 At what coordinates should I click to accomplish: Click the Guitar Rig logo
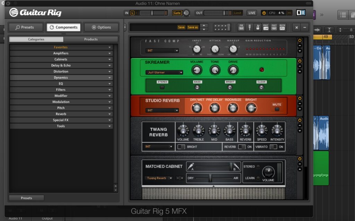[36, 12]
